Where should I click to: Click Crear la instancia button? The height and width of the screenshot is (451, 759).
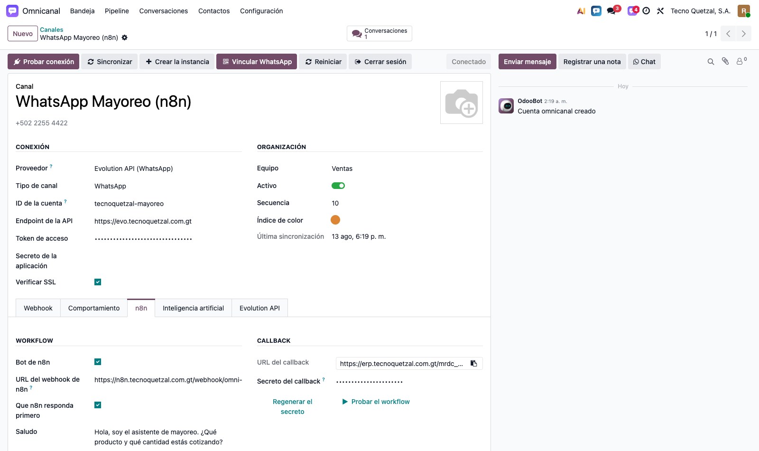pos(177,62)
